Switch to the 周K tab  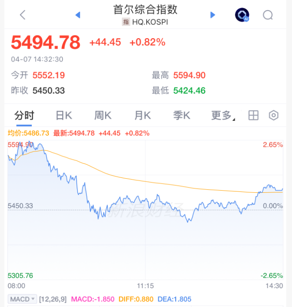pos(103,116)
